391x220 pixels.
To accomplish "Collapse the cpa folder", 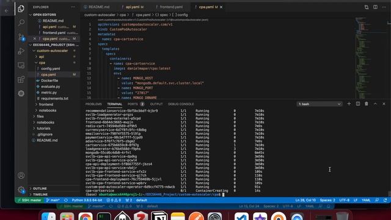I will (x=42, y=62).
